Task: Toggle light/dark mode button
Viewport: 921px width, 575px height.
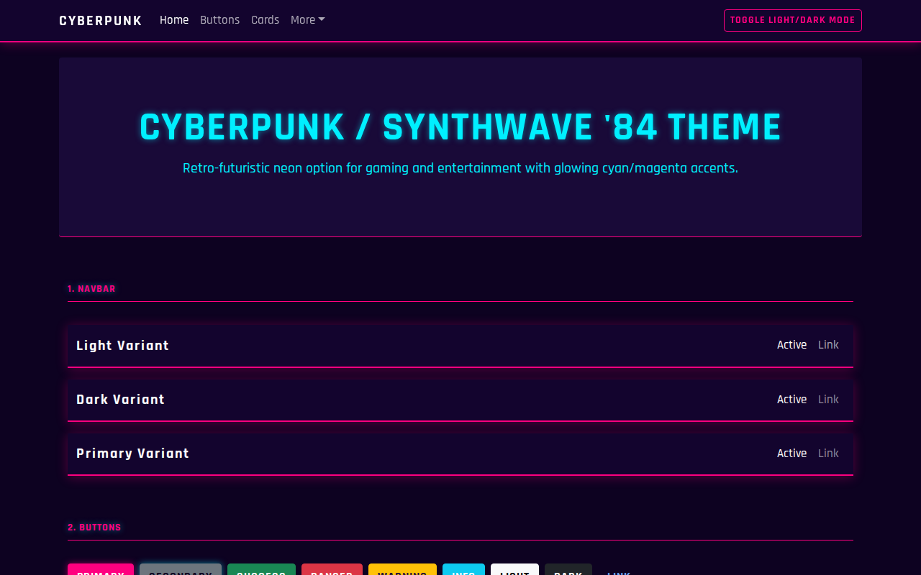Action: 792,20
